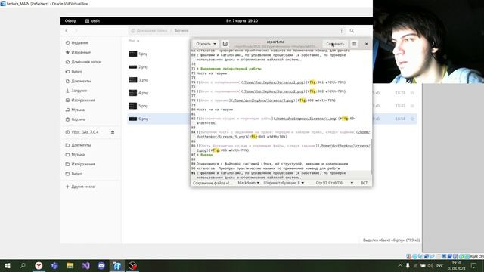This screenshot has width=484, height=272.
Task: Open the Ширина табуляции dropdown
Action: tap(284, 183)
